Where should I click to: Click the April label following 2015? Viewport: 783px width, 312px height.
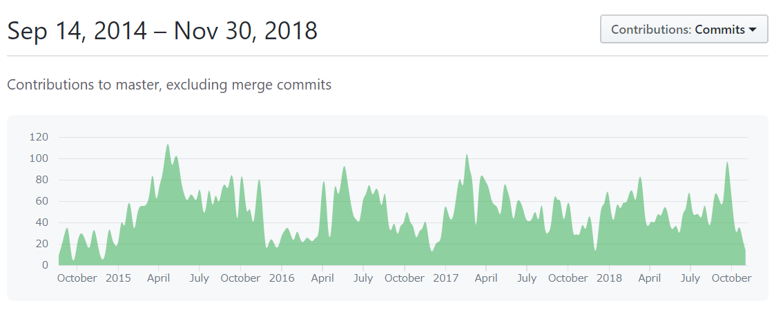tap(158, 278)
